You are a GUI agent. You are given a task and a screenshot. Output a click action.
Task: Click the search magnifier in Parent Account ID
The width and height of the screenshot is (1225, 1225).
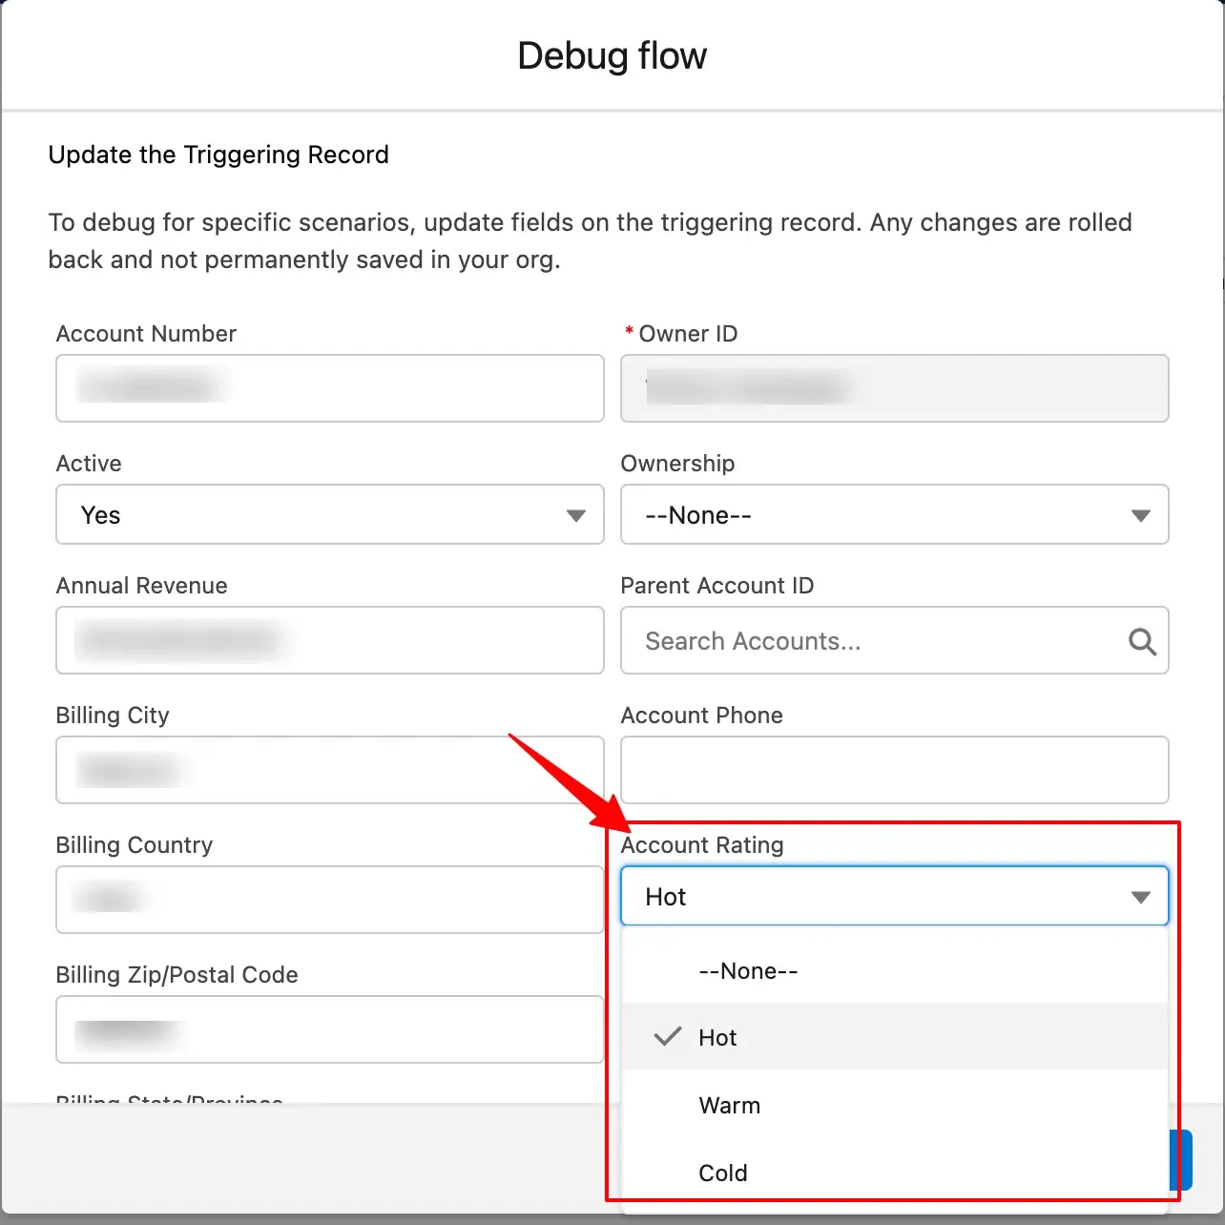click(x=1142, y=641)
